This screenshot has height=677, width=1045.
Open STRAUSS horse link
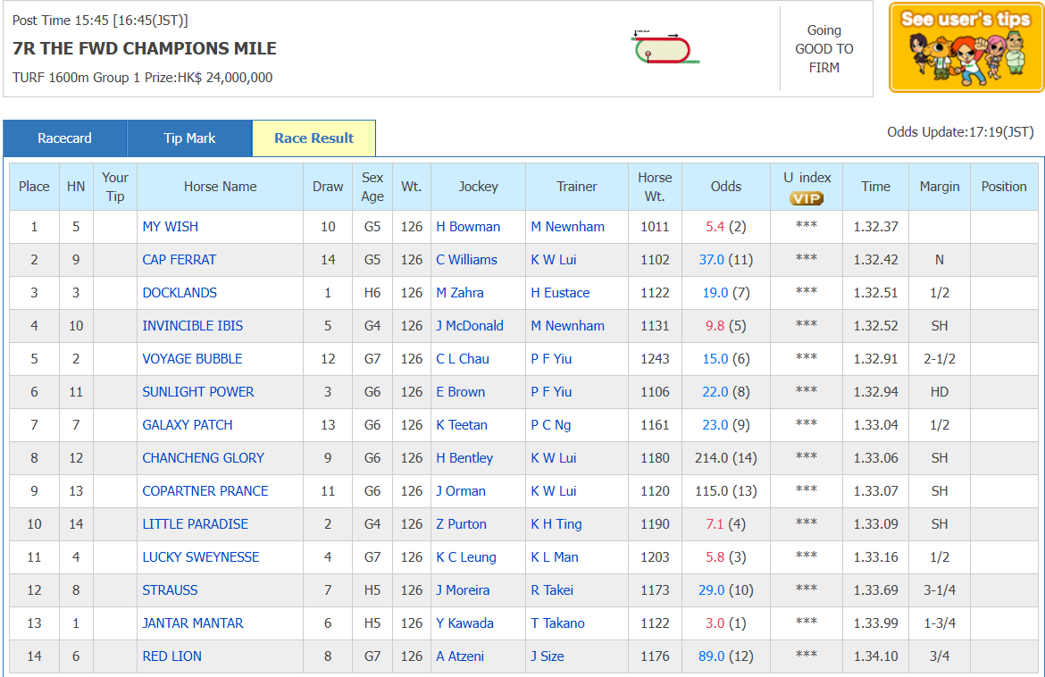pyautogui.click(x=170, y=590)
